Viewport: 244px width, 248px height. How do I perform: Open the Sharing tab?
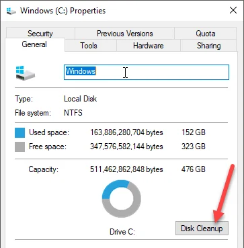[208, 46]
